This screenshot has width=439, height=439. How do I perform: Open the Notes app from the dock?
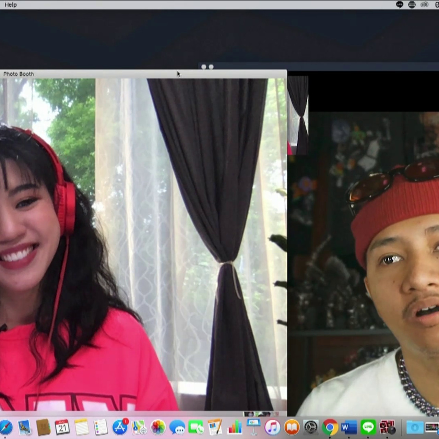pyautogui.click(x=82, y=427)
